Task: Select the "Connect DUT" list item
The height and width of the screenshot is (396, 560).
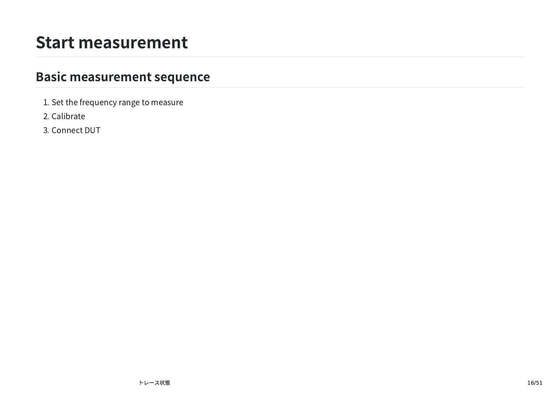Action: (76, 130)
